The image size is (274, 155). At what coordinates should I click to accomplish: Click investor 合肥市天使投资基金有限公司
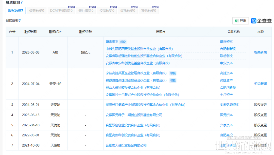(x=126, y=145)
